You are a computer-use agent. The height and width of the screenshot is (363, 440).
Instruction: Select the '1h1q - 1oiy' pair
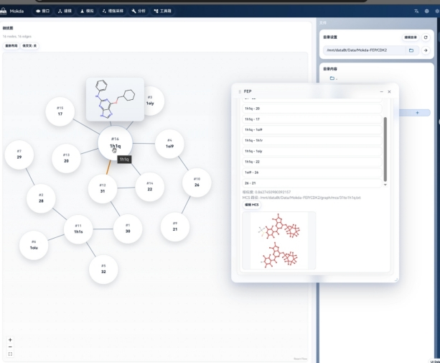click(312, 151)
